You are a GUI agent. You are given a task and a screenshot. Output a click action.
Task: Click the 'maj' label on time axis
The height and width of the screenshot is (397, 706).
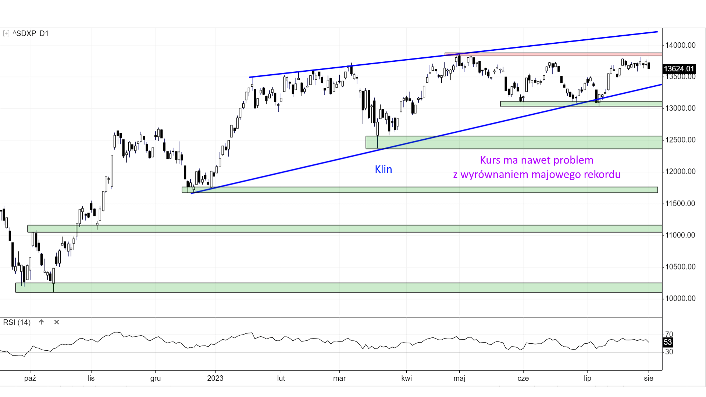point(459,378)
